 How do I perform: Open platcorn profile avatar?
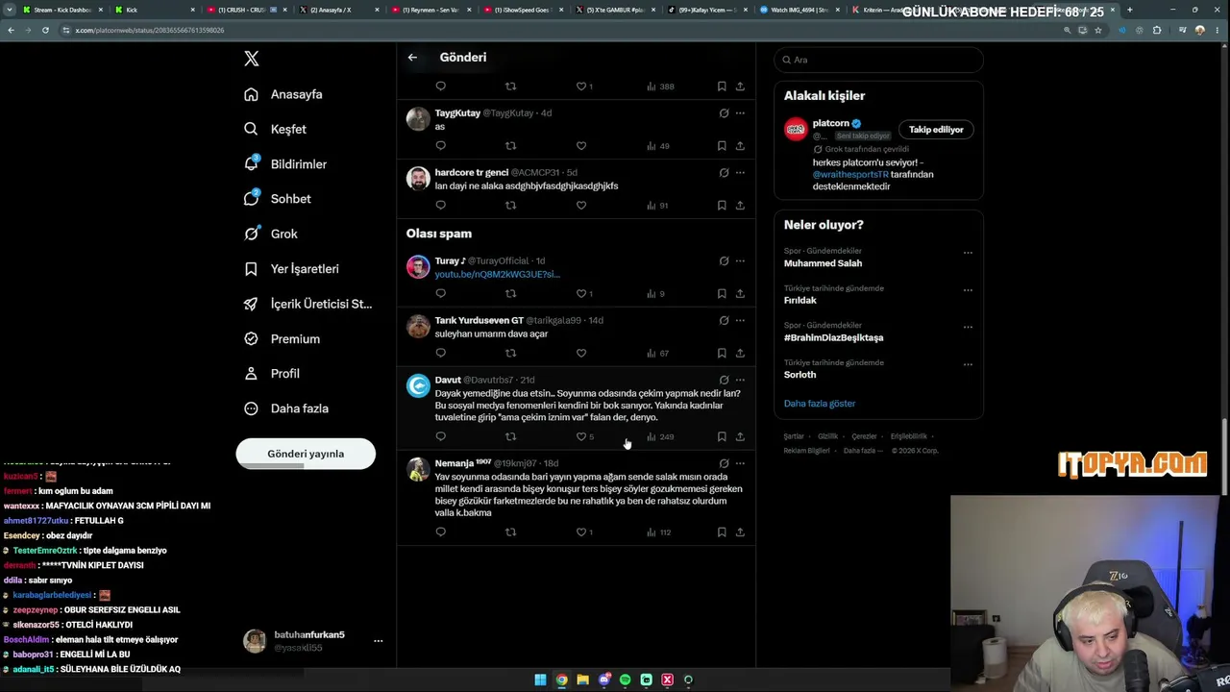tap(796, 130)
